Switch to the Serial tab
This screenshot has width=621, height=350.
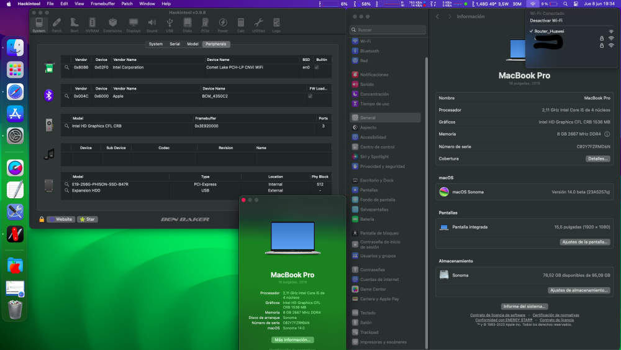pyautogui.click(x=175, y=44)
